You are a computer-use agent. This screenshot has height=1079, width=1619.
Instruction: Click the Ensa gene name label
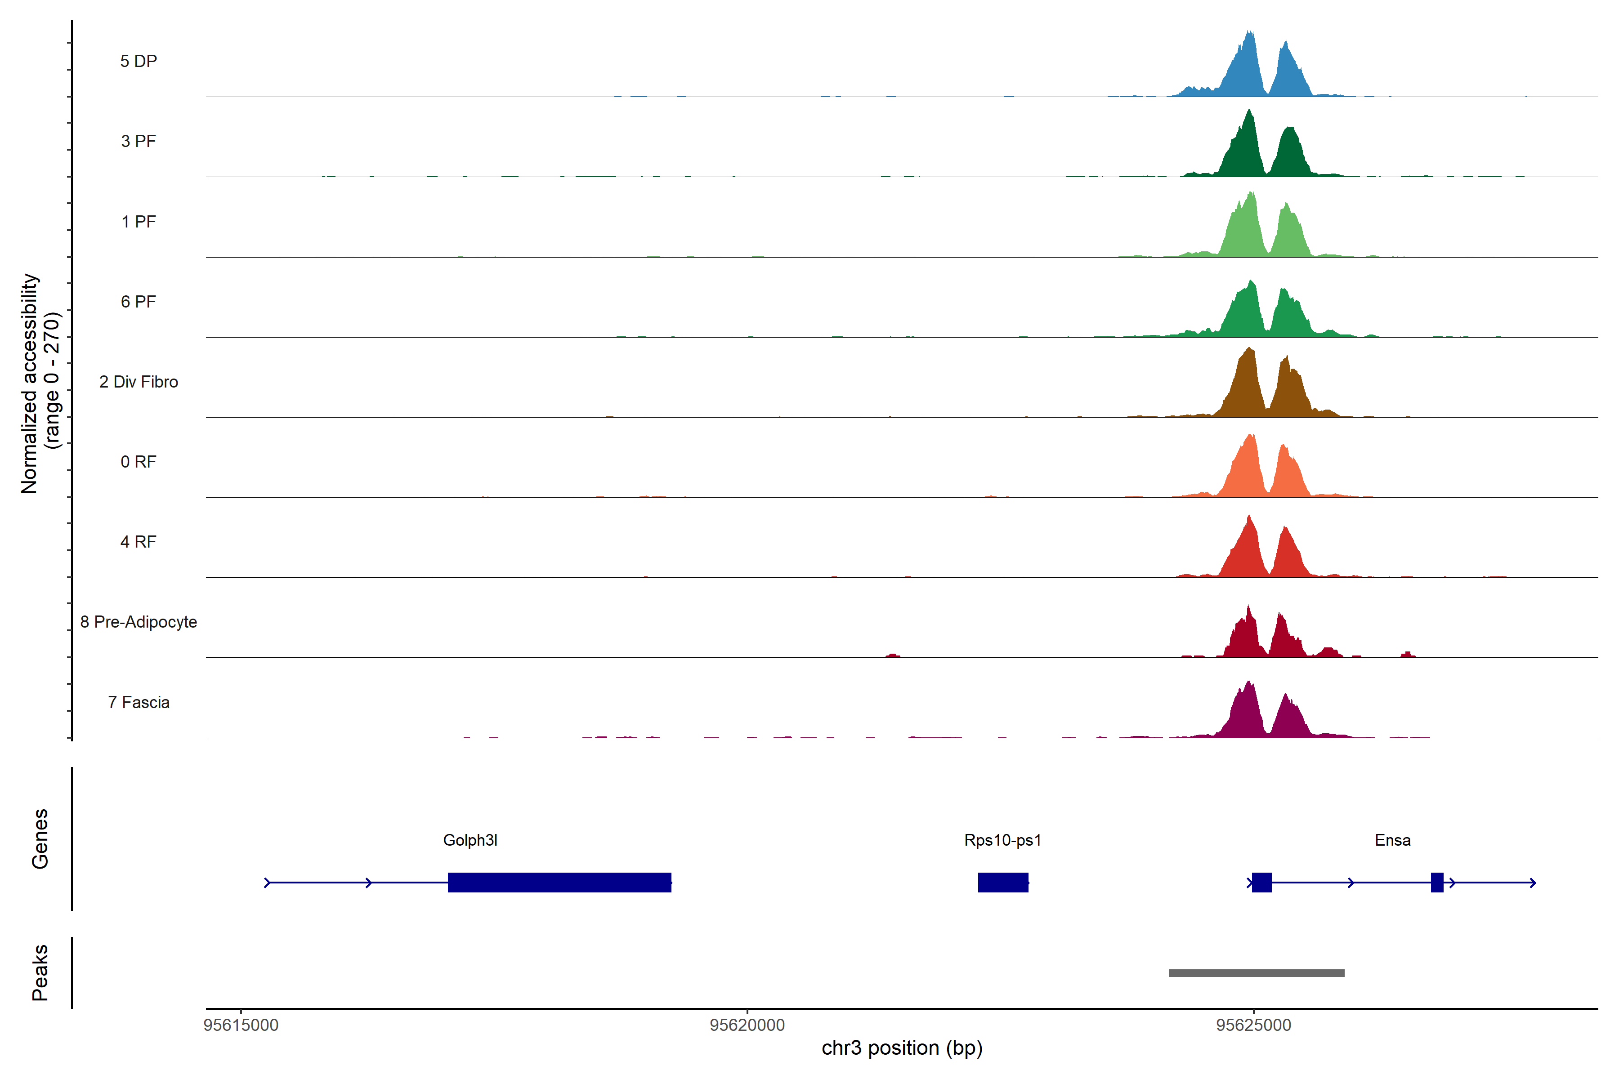[1392, 840]
